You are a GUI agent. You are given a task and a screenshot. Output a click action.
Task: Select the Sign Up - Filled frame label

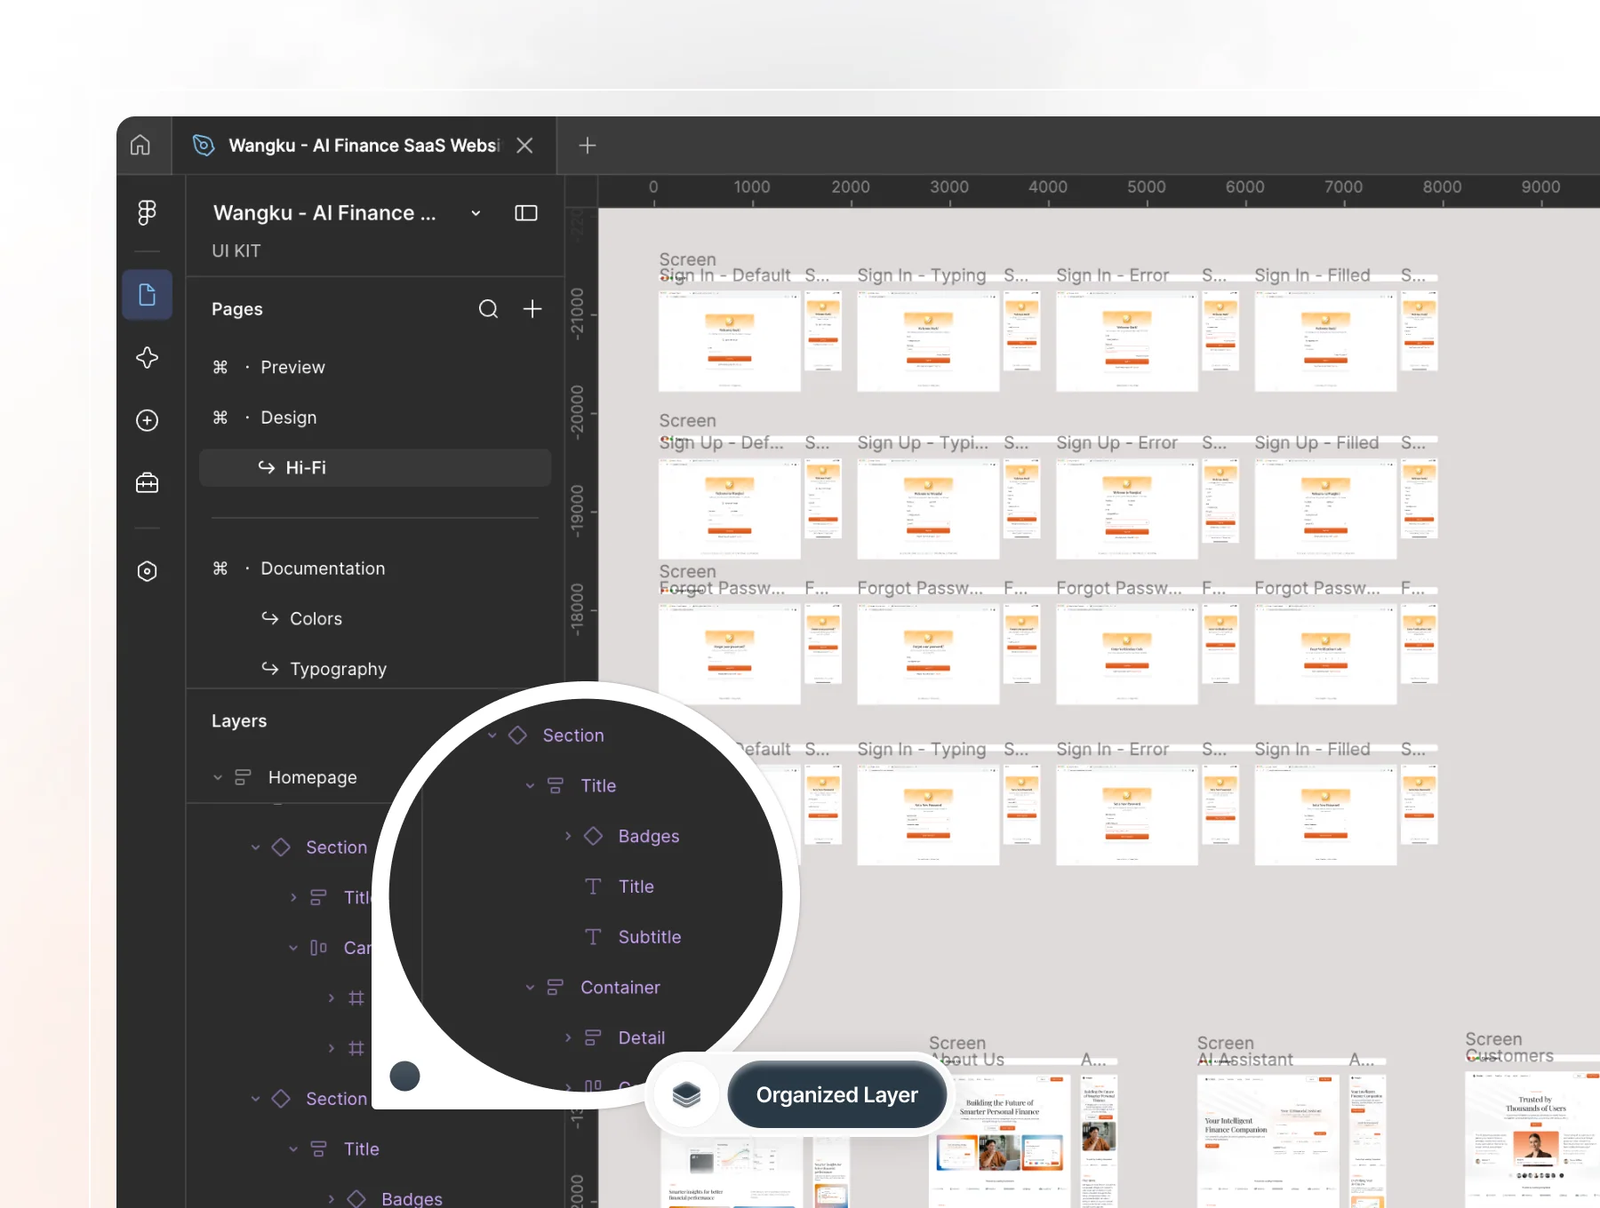point(1316,442)
